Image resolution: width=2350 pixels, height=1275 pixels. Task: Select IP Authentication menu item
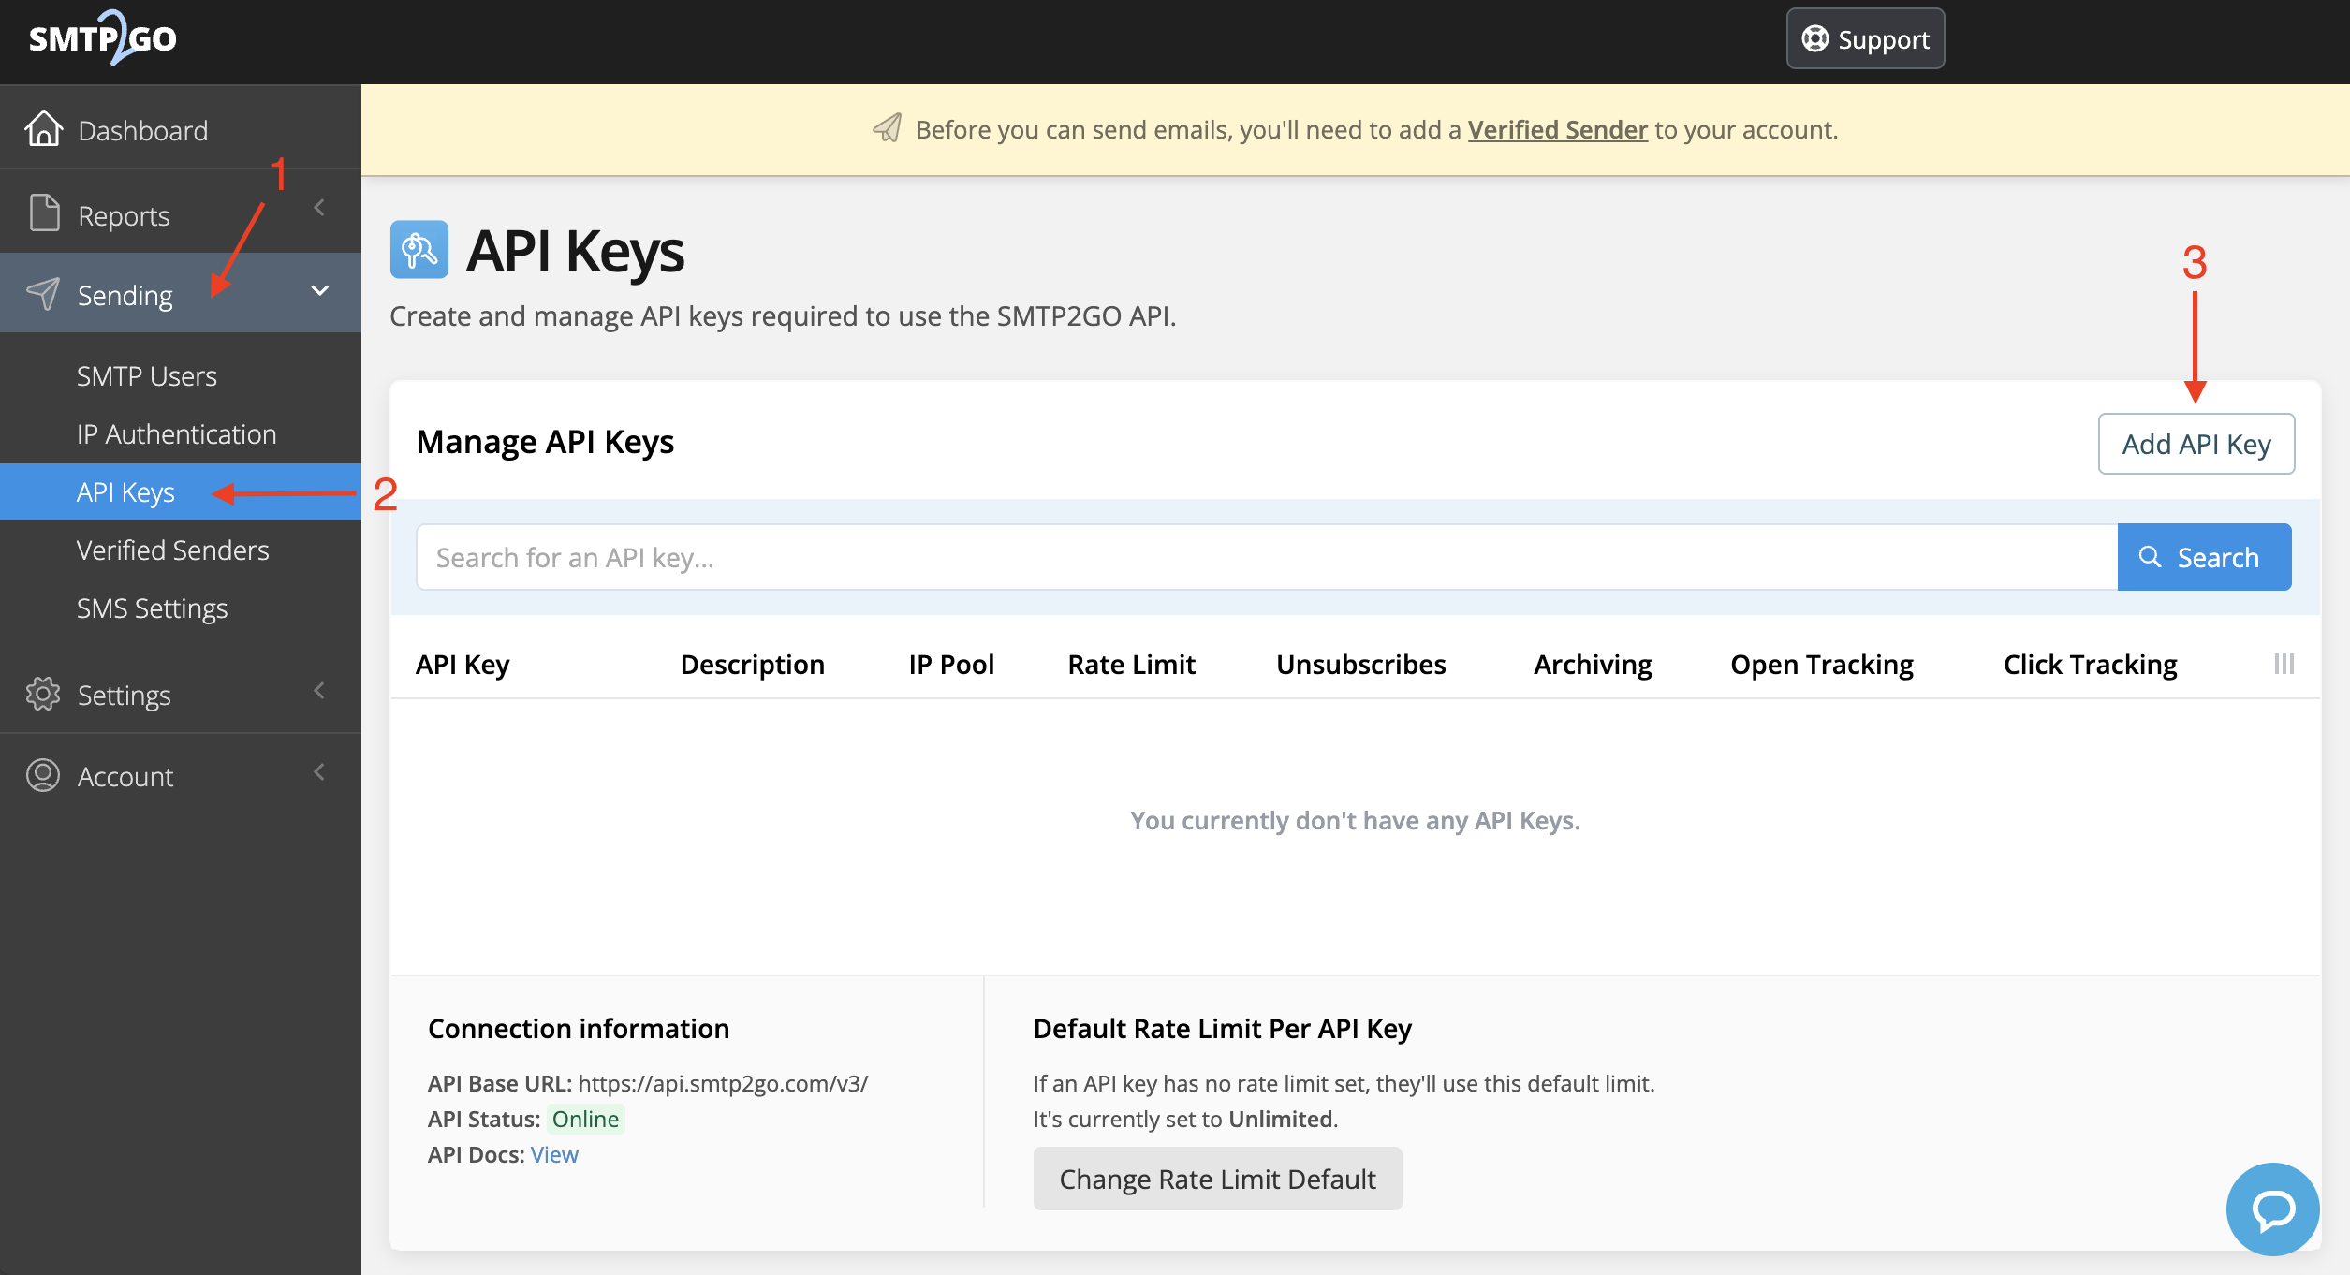(x=177, y=434)
